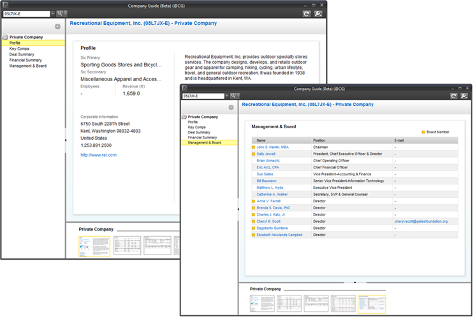Open wrench settings icon in back window
The width and height of the screenshot is (475, 319).
(318, 13)
